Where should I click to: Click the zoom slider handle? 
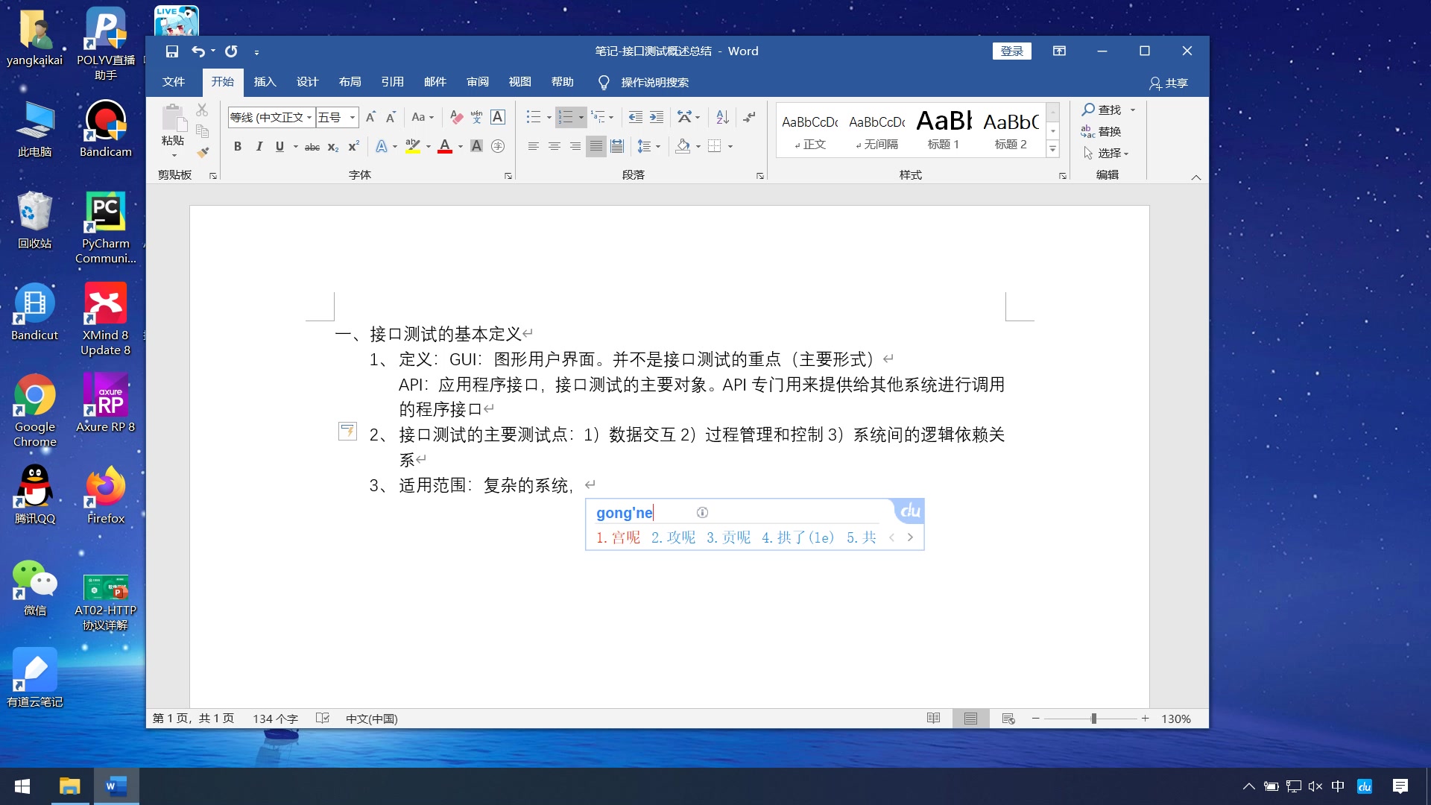(1093, 719)
